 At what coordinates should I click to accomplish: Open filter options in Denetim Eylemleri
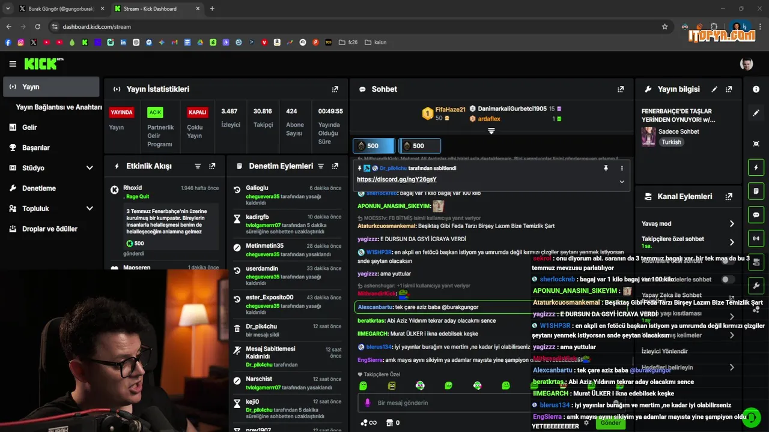point(321,166)
